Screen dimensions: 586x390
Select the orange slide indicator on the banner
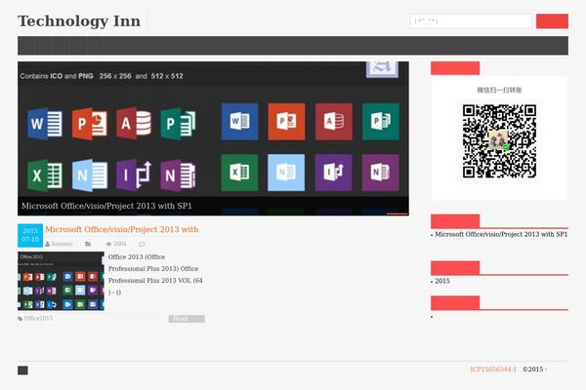pos(397,214)
